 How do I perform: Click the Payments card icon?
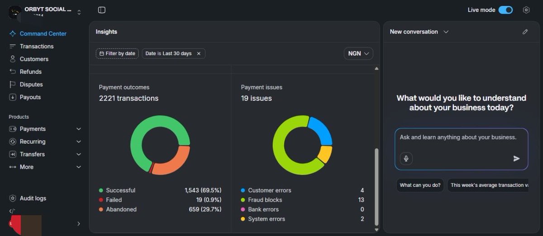pos(13,129)
